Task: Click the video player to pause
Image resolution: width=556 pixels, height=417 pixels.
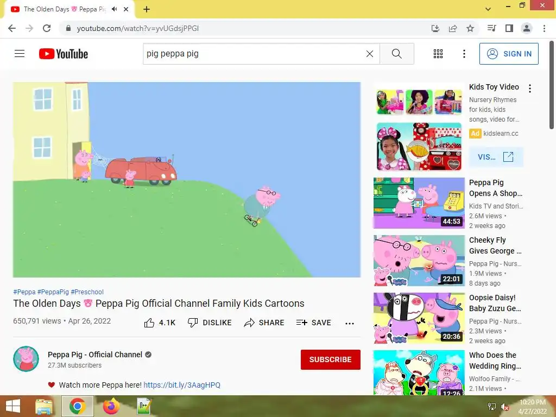Action: (x=187, y=180)
